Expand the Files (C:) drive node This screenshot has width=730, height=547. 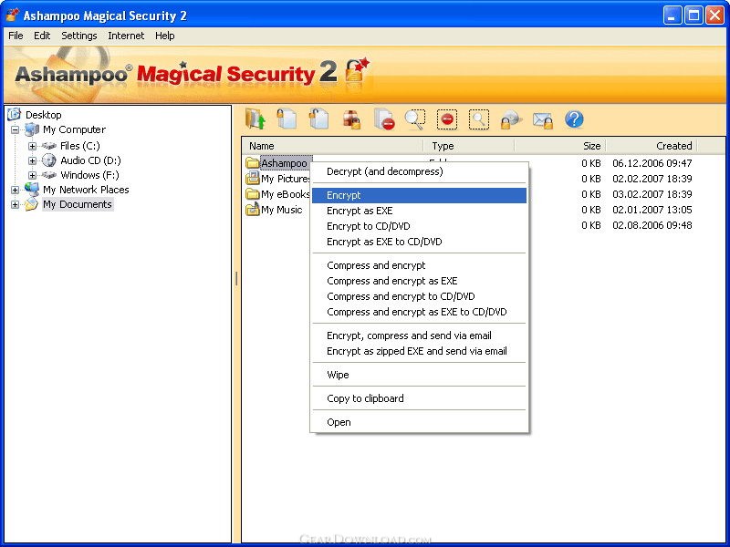coord(32,146)
